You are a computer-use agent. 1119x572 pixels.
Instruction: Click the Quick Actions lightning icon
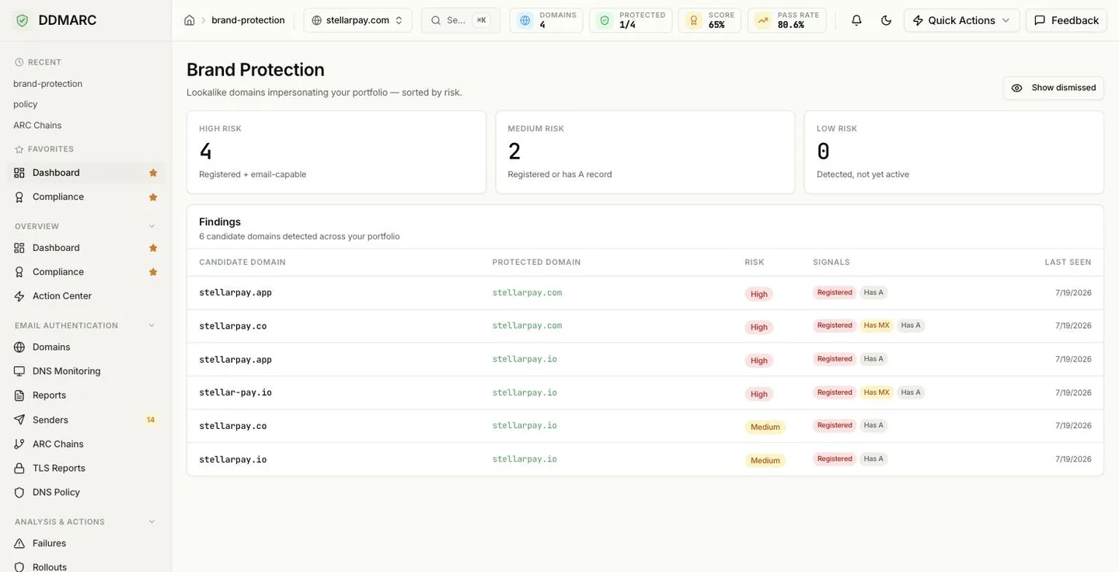tap(919, 20)
